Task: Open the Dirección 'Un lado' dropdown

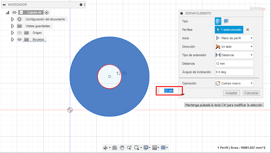Action: (234, 47)
